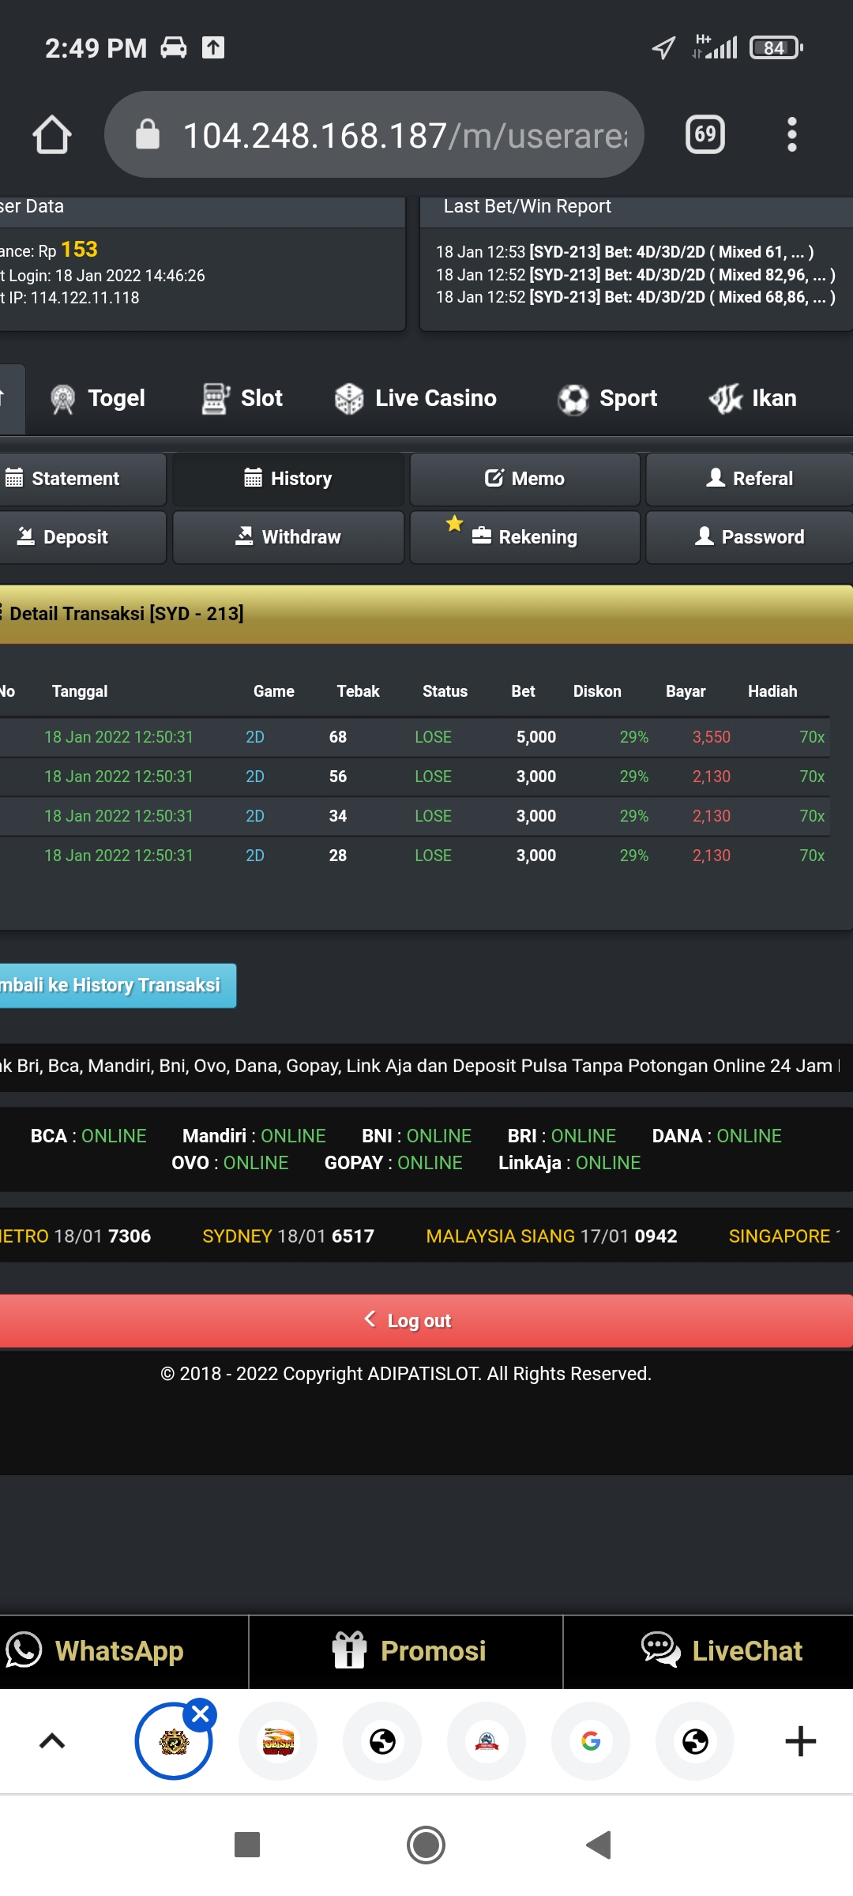Switch to the Slot game tab
Image resolution: width=853 pixels, height=1896 pixels.
tap(242, 398)
